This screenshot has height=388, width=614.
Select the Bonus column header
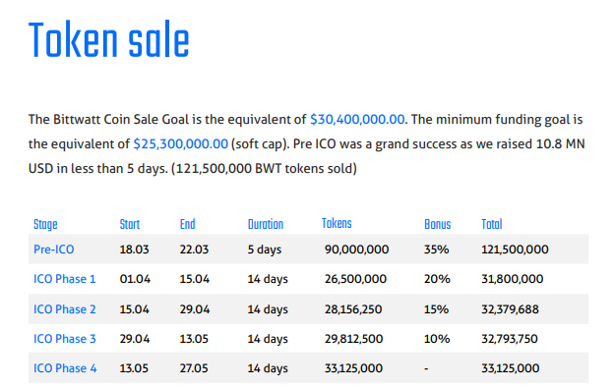[438, 224]
